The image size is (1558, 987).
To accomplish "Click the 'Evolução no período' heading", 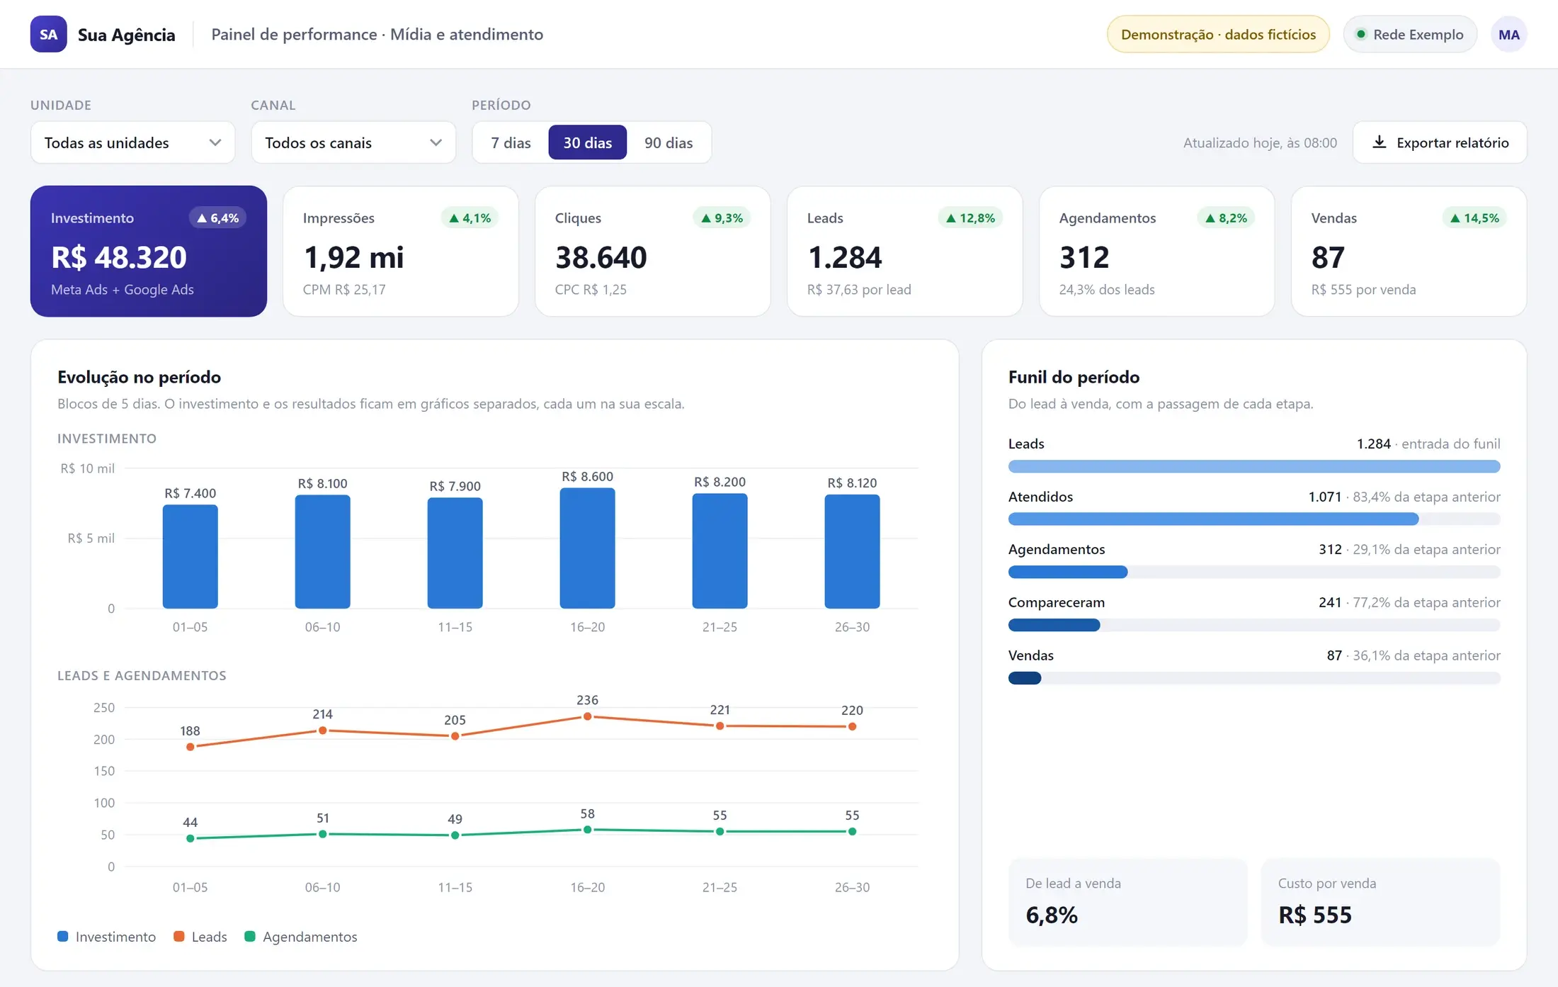I will click(x=139, y=377).
